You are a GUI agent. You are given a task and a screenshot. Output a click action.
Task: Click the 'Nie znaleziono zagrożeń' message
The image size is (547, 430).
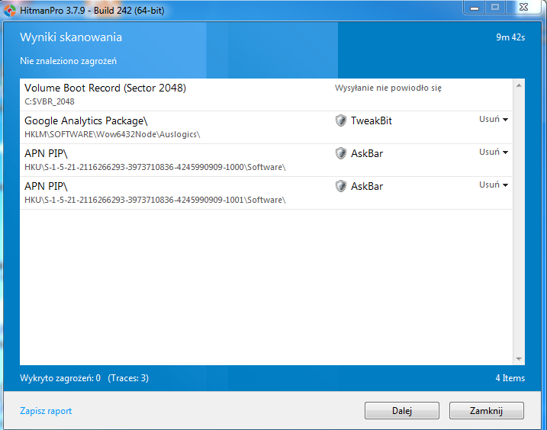pos(68,61)
